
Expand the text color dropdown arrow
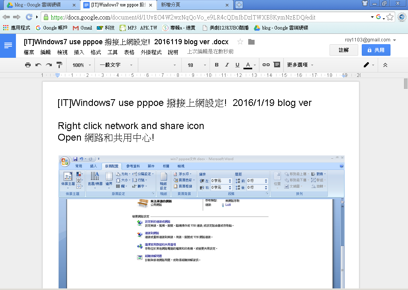coord(255,65)
